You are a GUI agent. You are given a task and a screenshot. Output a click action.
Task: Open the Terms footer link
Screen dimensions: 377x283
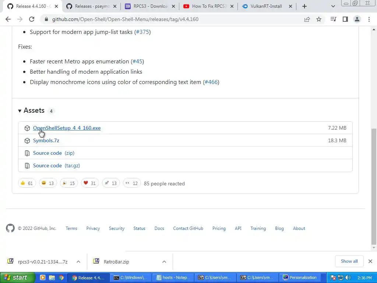(x=71, y=228)
